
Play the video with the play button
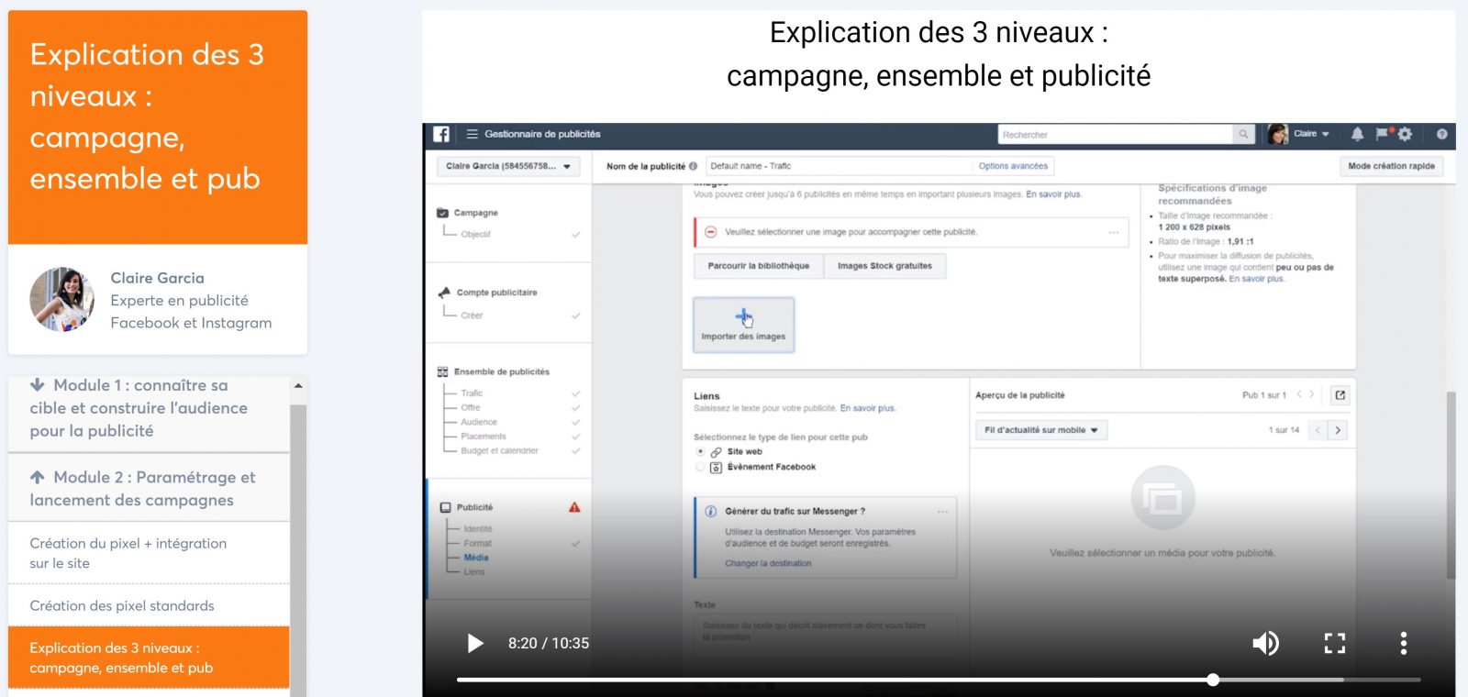pos(475,644)
